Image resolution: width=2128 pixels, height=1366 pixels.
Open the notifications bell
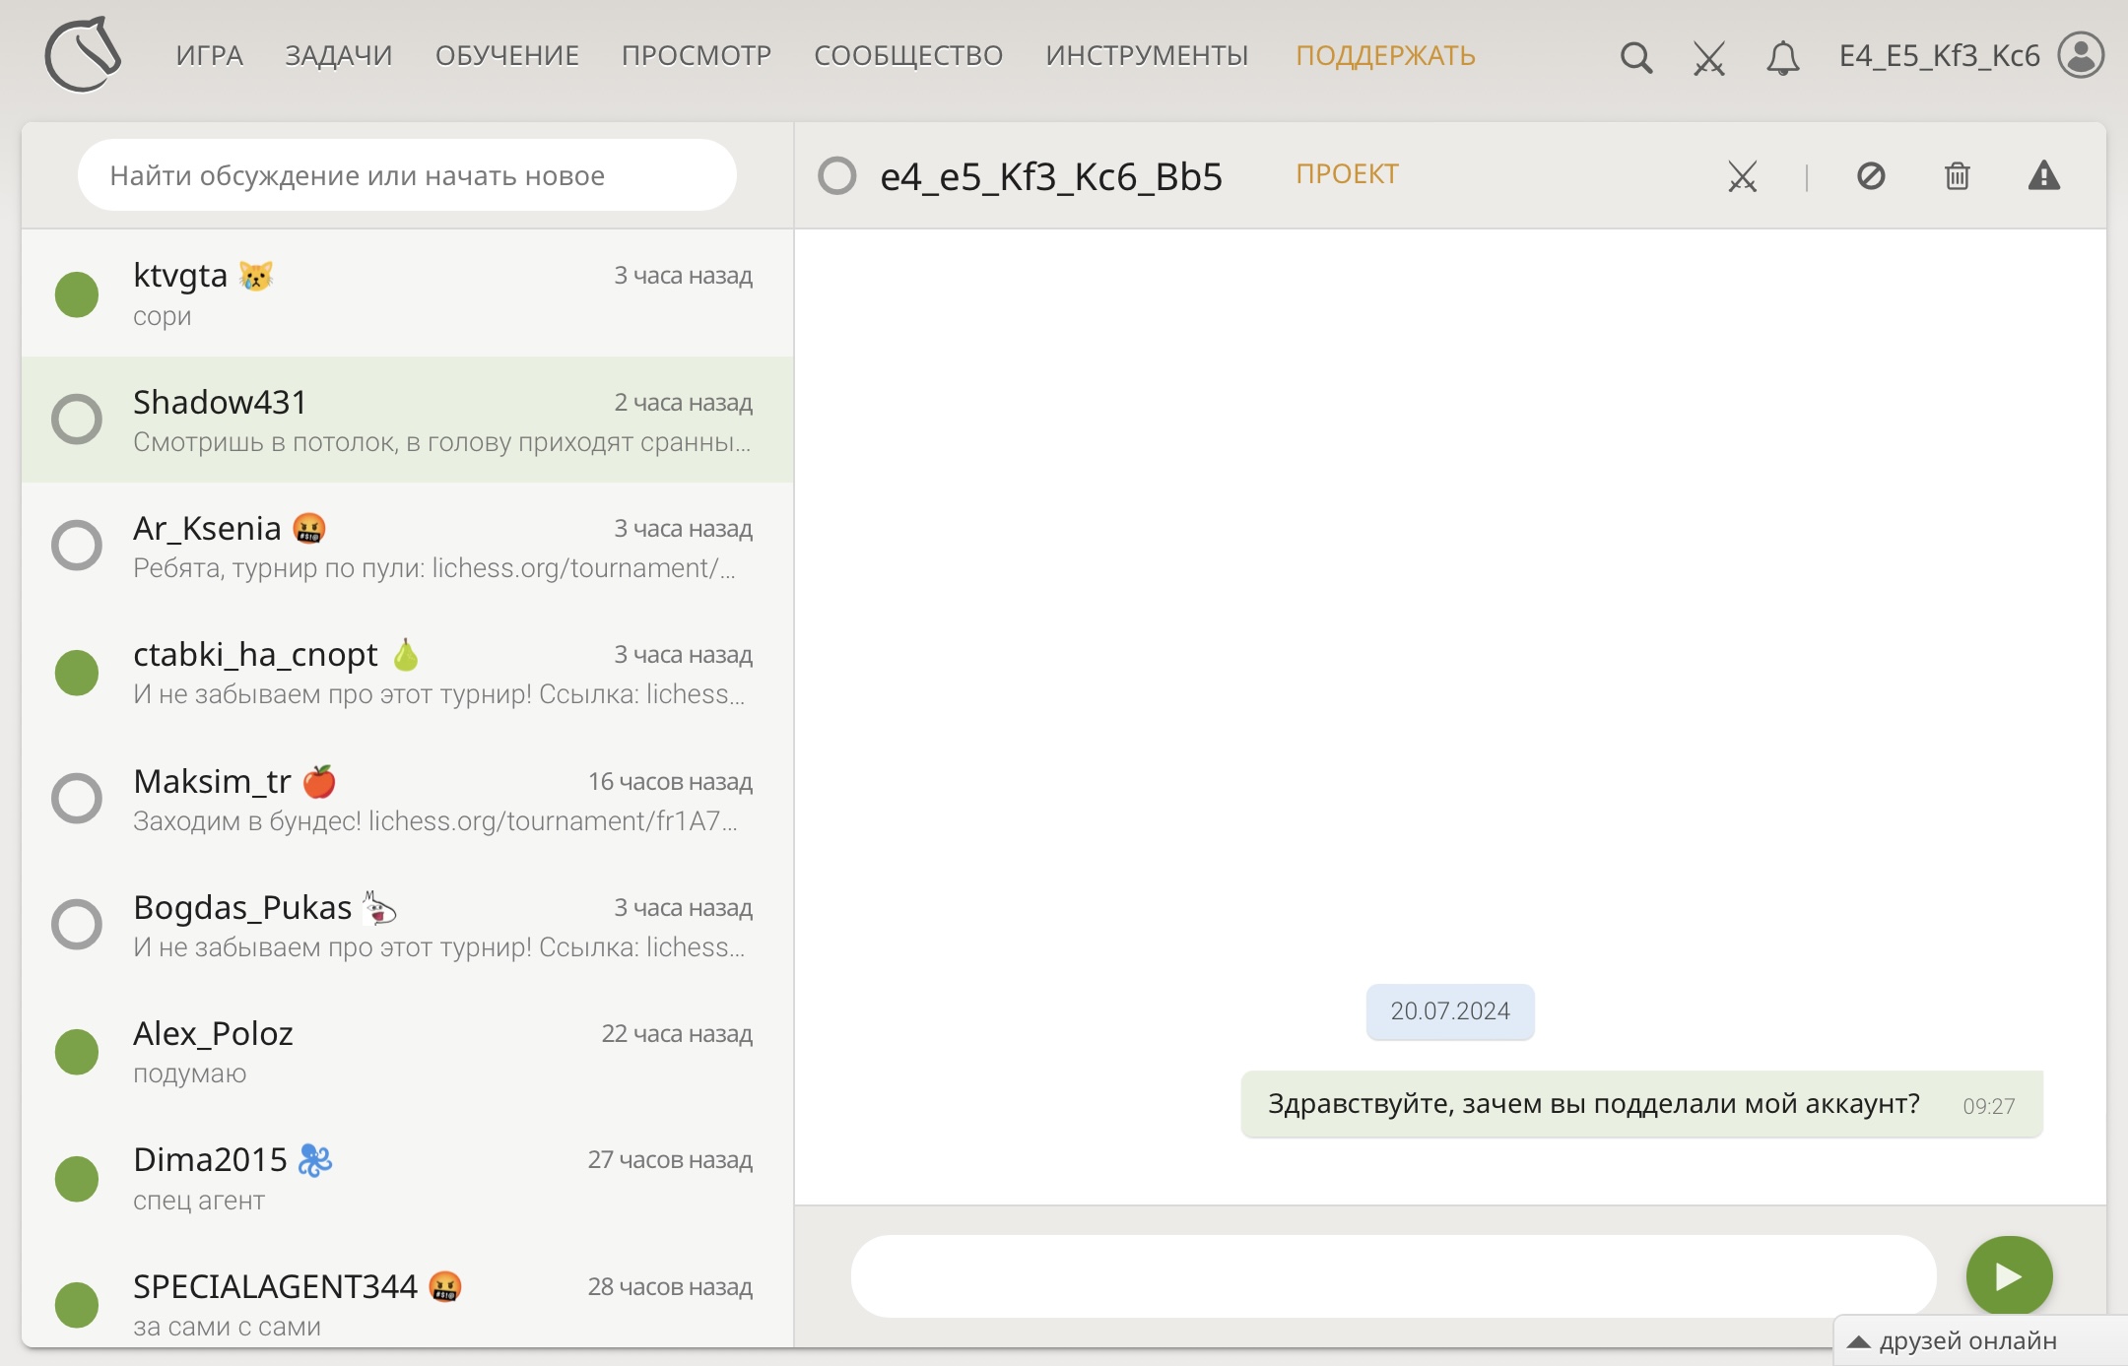pos(1782,57)
